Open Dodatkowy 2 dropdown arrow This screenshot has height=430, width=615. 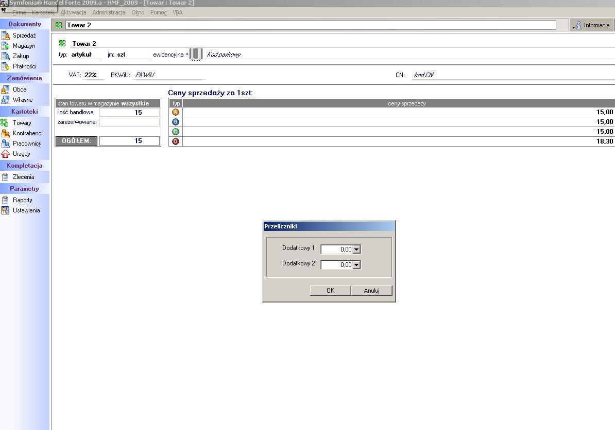356,265
